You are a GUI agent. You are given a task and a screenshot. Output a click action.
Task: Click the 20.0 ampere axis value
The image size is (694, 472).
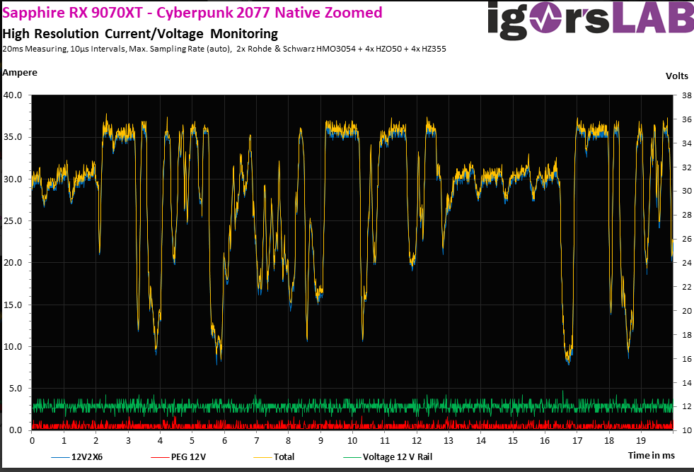(x=13, y=263)
